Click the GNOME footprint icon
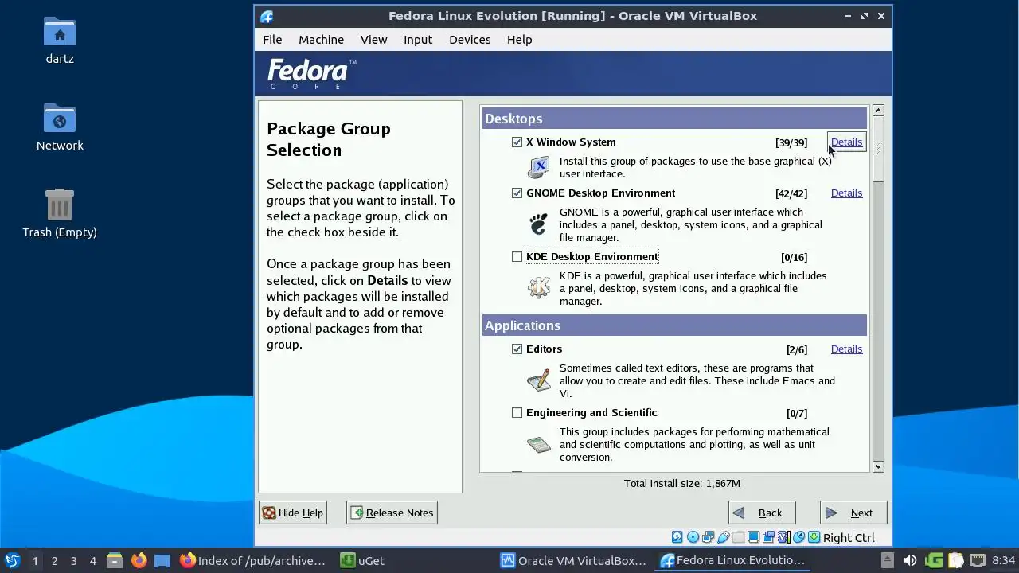The height and width of the screenshot is (573, 1019). (x=539, y=224)
